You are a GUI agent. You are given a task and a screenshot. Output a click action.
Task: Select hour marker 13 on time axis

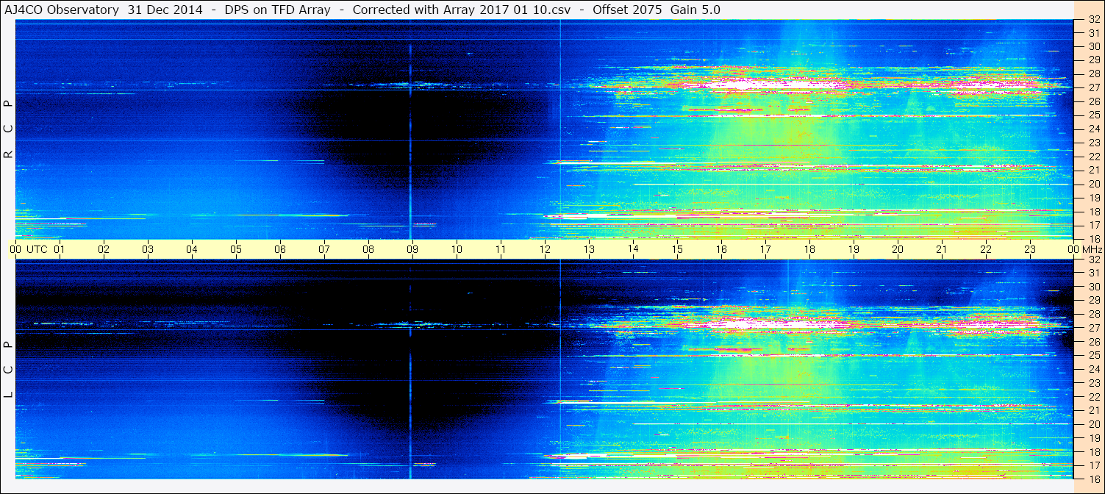click(589, 249)
